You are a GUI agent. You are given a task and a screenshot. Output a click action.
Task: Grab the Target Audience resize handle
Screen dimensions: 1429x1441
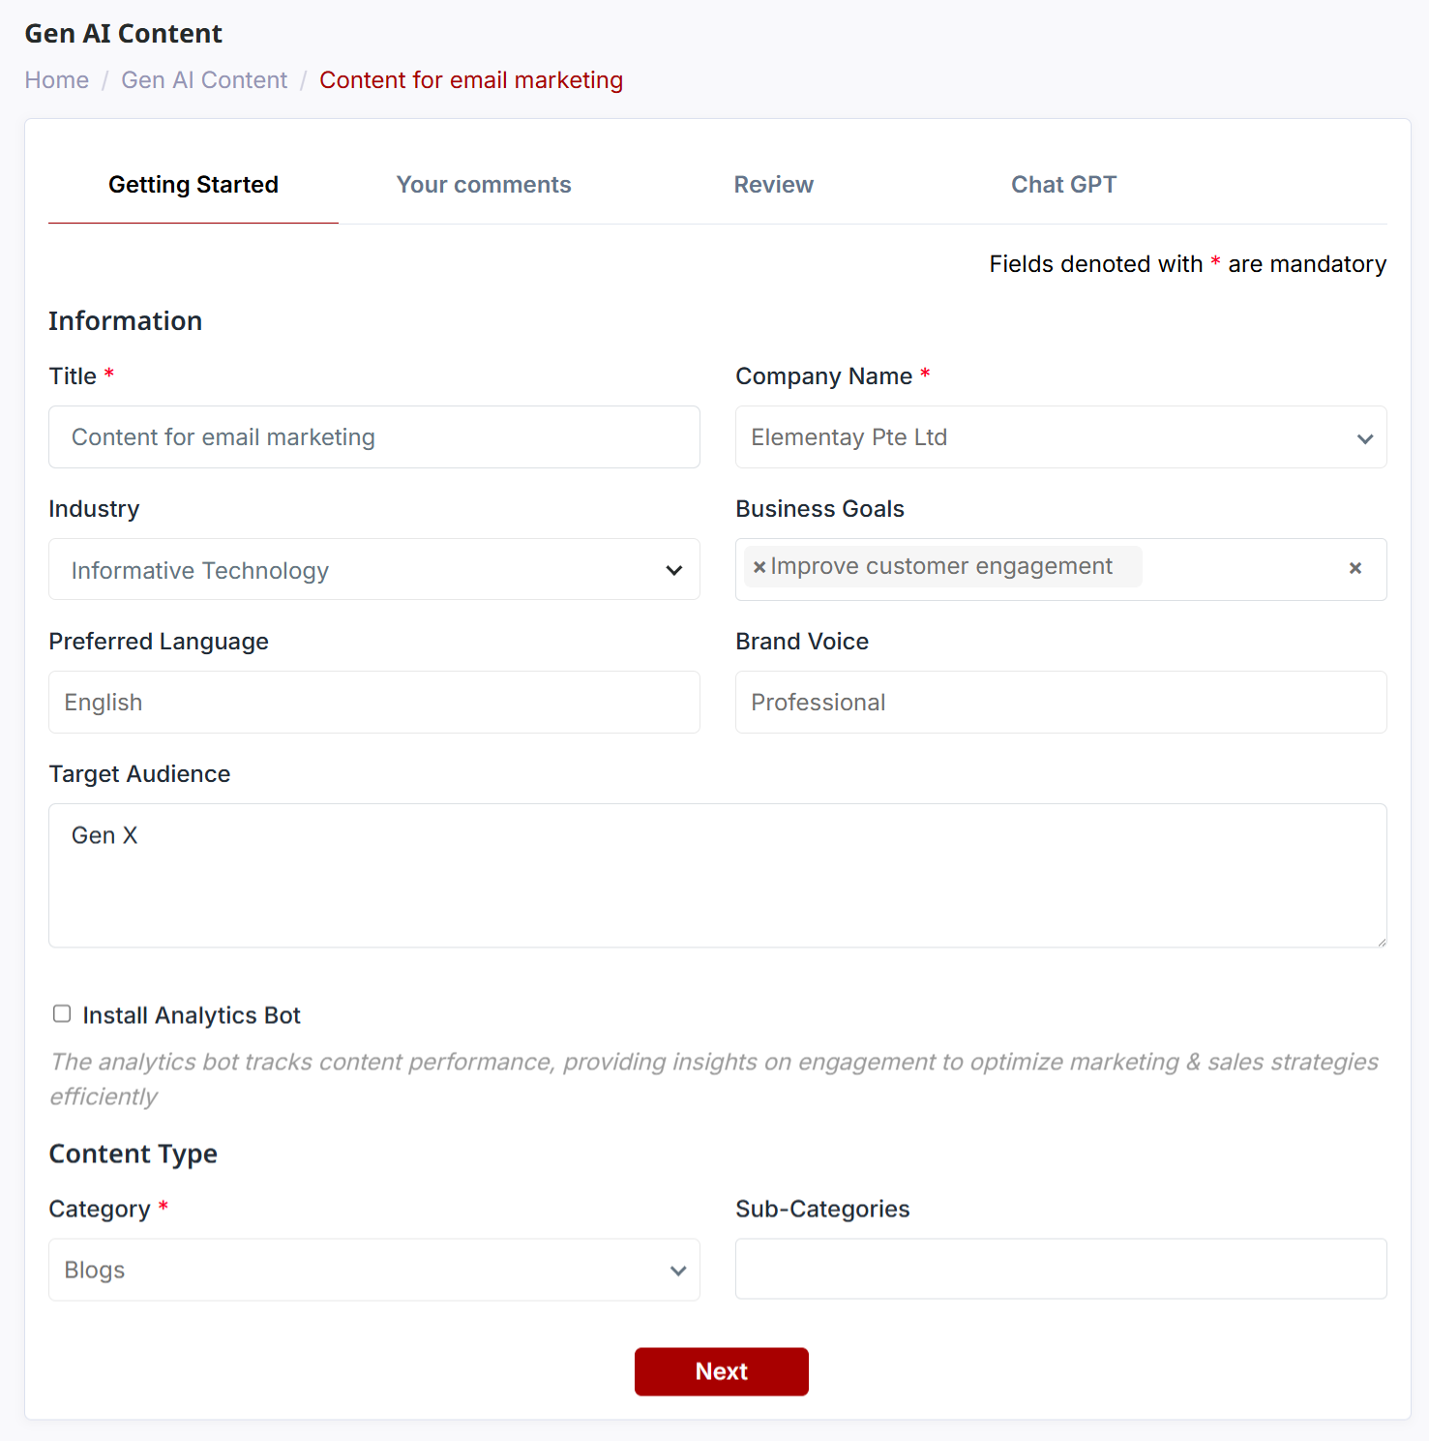coord(1381,942)
